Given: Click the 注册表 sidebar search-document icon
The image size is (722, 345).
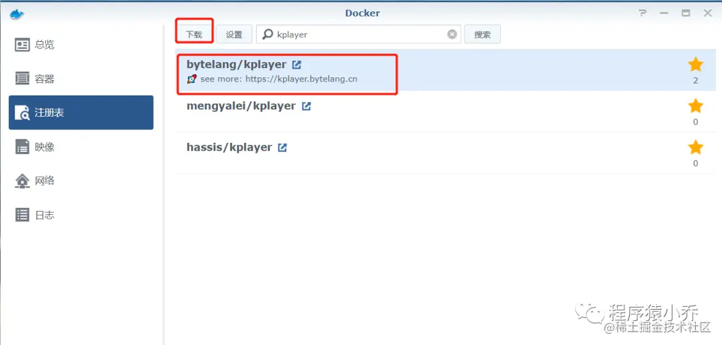Looking at the screenshot, I should point(23,113).
